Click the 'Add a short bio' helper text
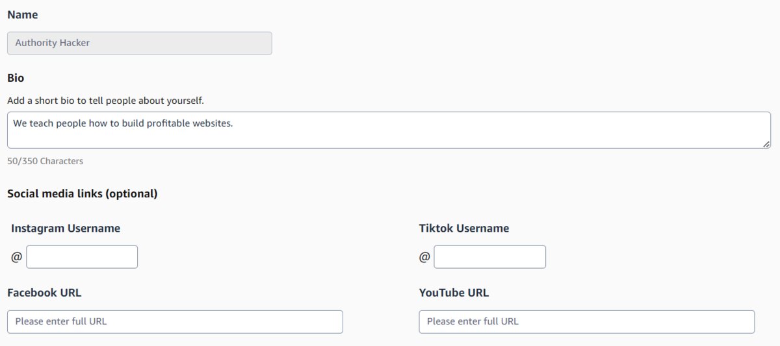Viewport: 780px width, 346px height. (x=105, y=101)
